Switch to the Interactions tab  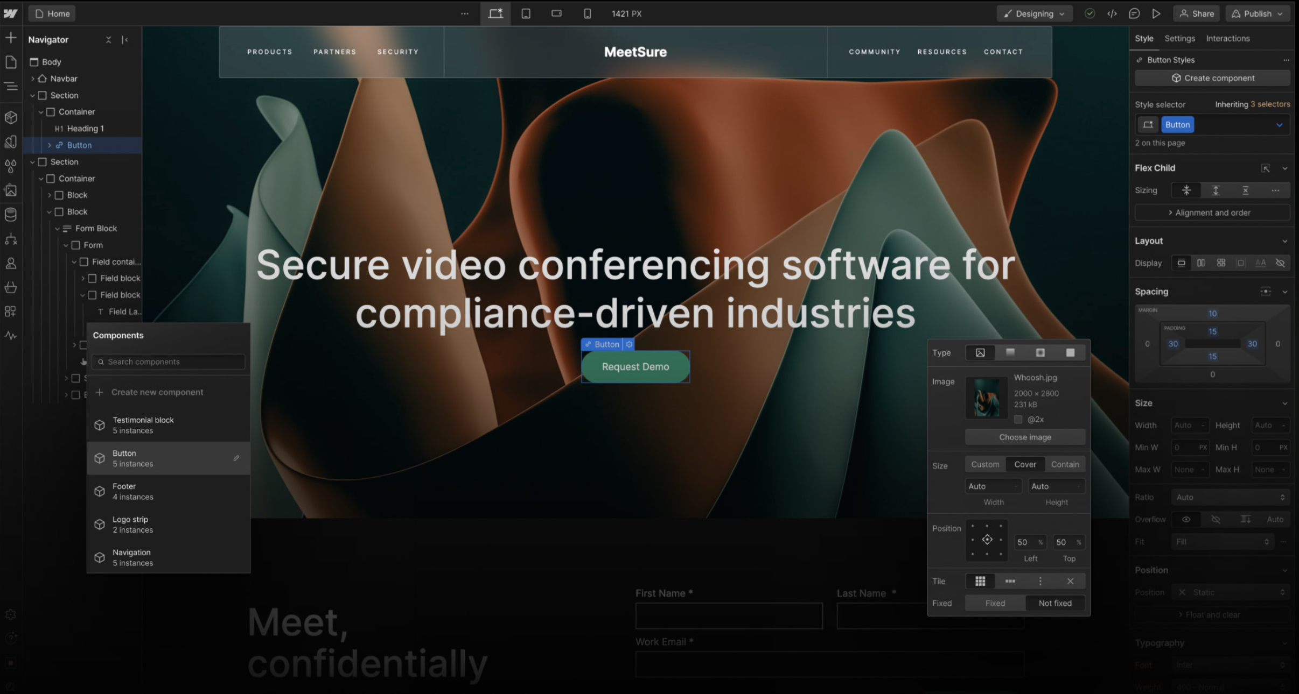(x=1228, y=38)
